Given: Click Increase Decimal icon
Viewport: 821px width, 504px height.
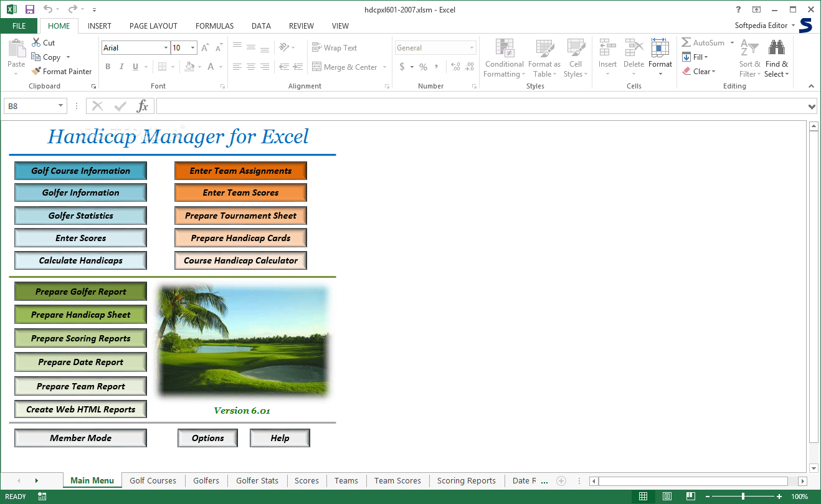Looking at the screenshot, I should point(455,67).
